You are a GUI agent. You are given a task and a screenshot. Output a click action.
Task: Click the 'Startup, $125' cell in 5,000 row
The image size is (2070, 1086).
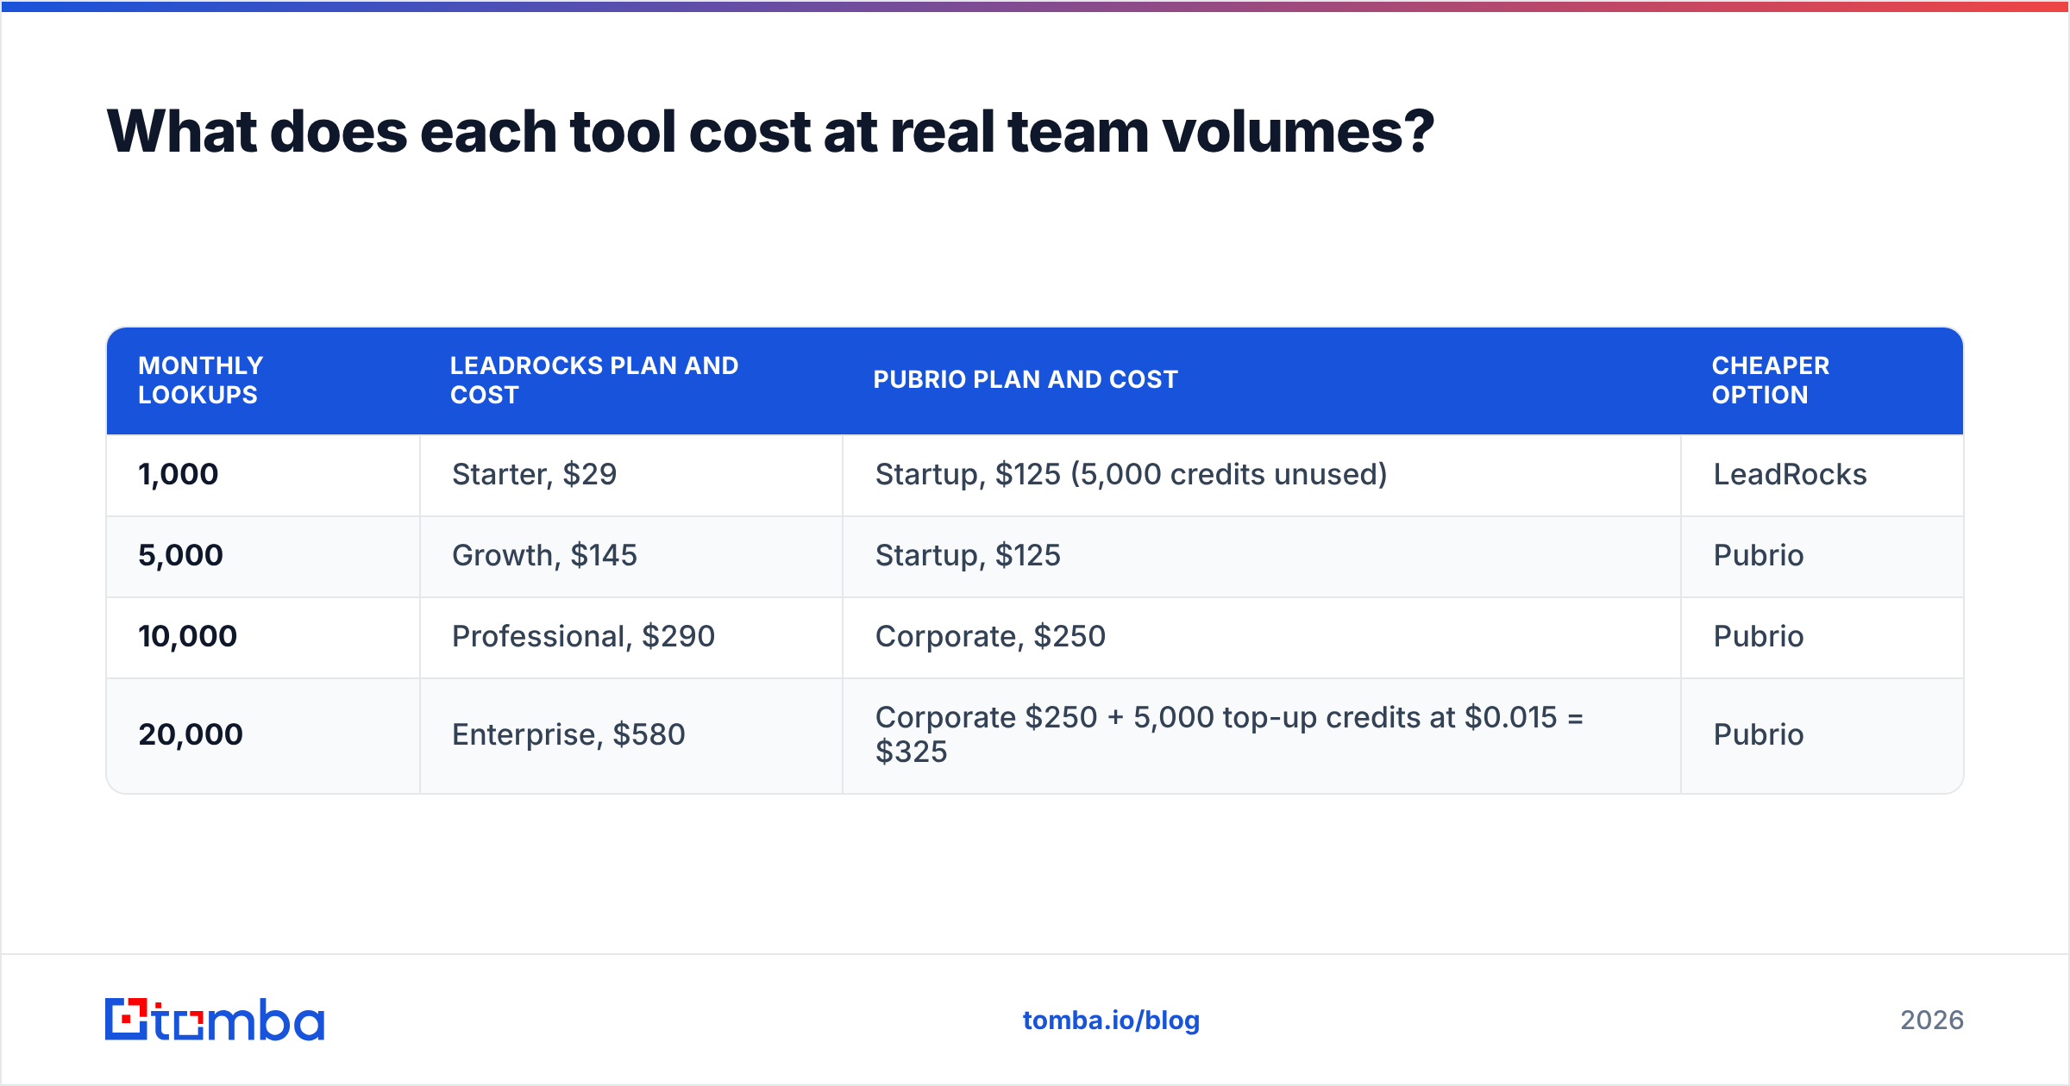tap(1262, 556)
